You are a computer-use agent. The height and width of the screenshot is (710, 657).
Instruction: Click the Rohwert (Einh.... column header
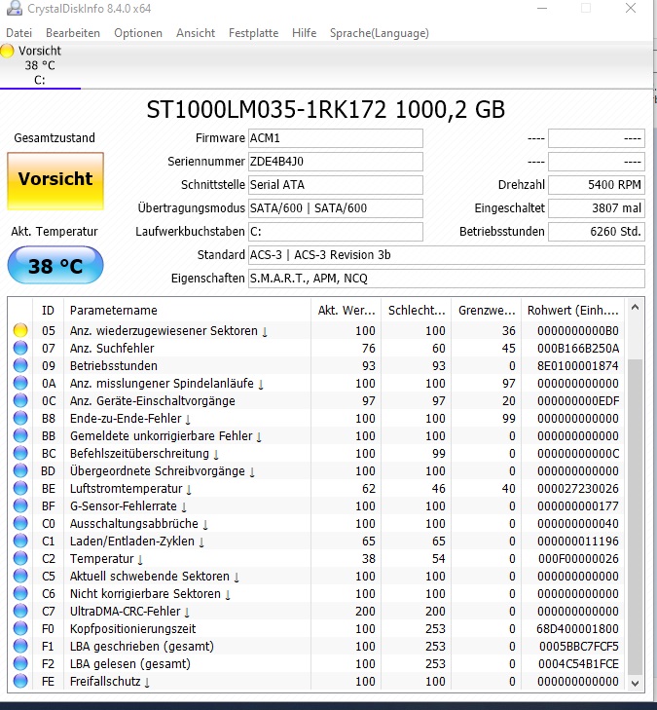(x=573, y=310)
